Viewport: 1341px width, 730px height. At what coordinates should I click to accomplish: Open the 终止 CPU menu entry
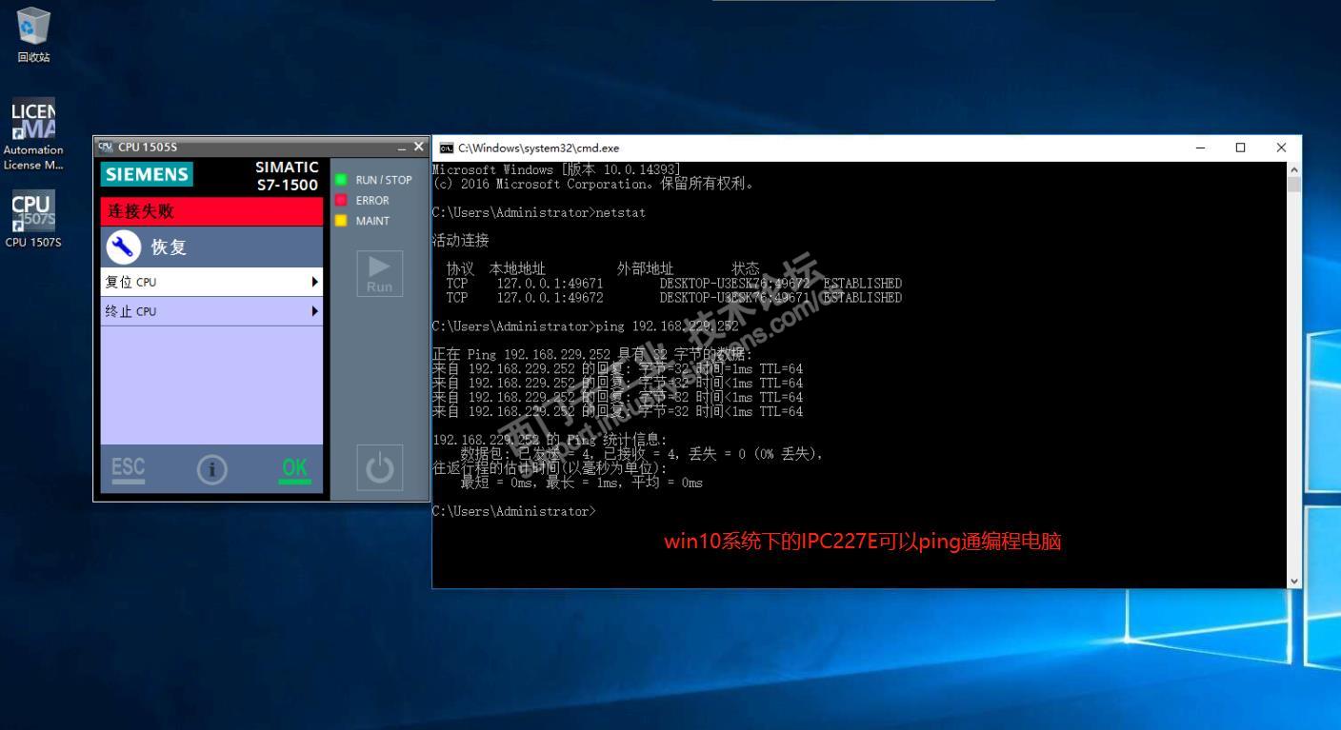tap(211, 311)
